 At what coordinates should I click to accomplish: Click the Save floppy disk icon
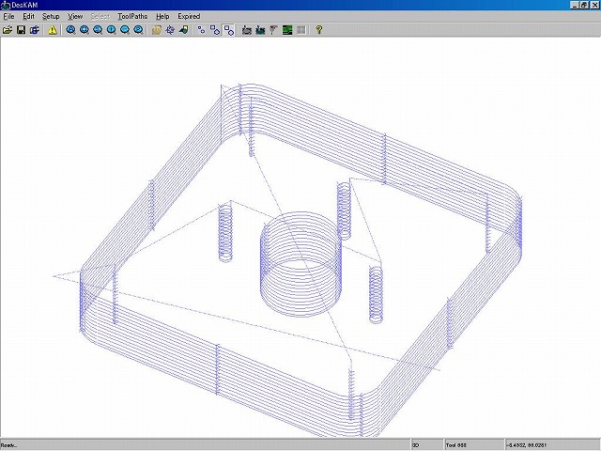tap(21, 30)
